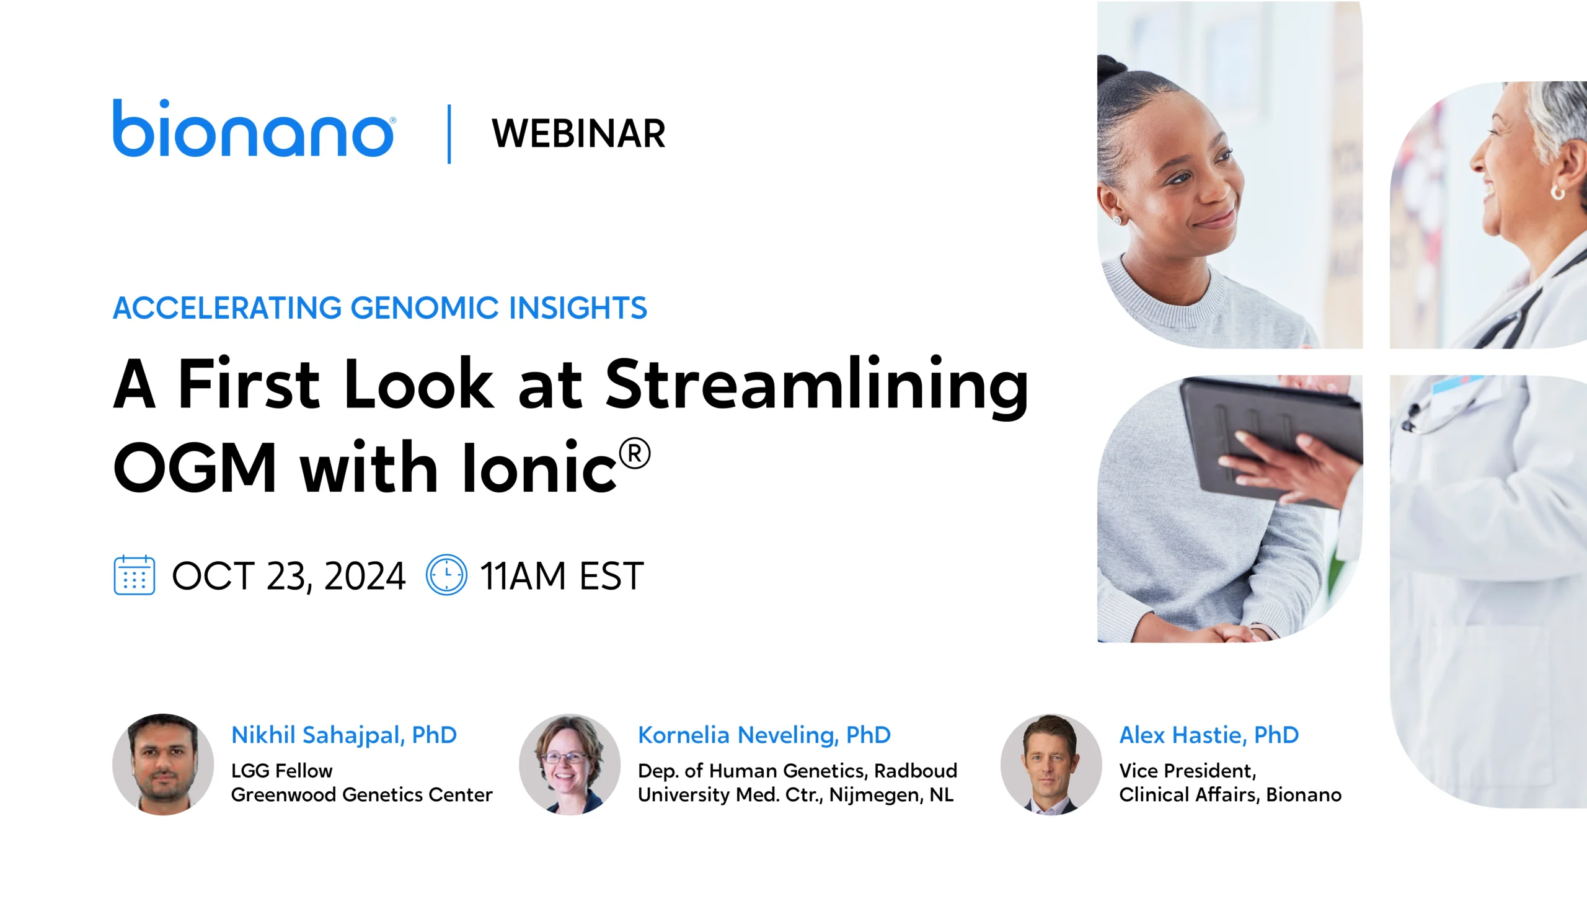The image size is (1587, 922).
Task: Click the time text 11AM EST
Action: click(562, 576)
